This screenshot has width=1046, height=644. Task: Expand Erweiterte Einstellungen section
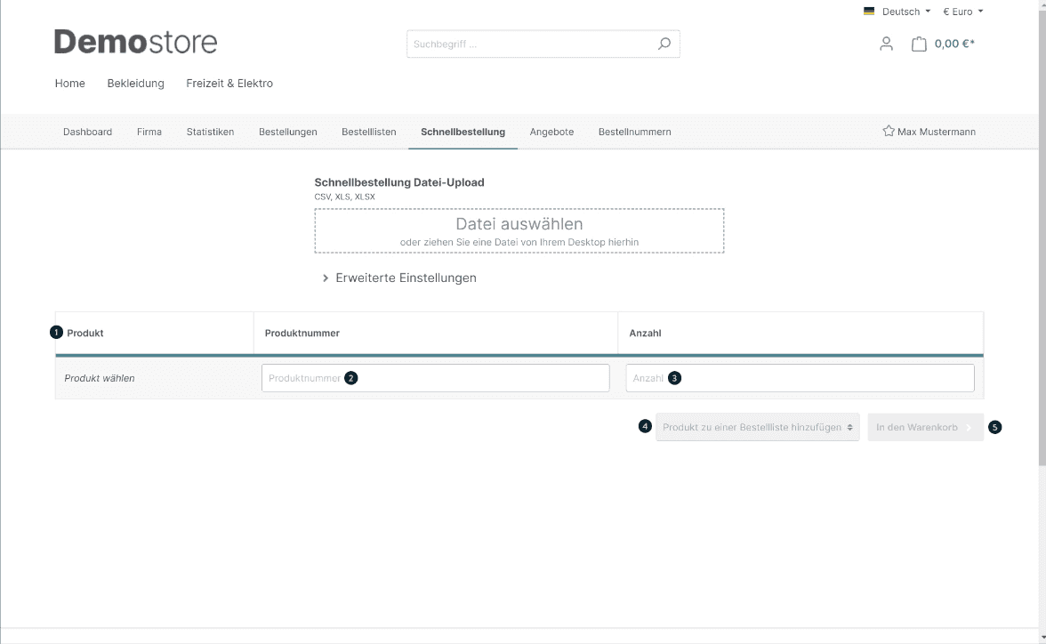pyautogui.click(x=399, y=278)
